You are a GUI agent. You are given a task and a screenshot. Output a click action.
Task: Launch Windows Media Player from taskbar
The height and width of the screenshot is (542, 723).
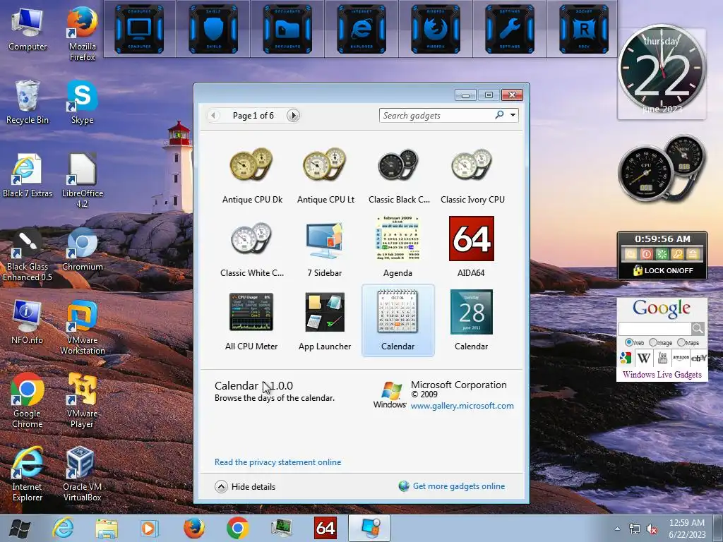[150, 528]
